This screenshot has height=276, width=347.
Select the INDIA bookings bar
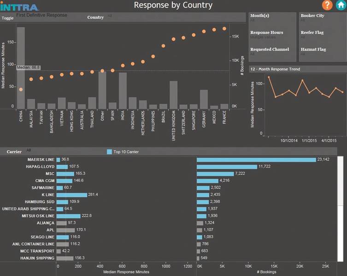coord(123,91)
